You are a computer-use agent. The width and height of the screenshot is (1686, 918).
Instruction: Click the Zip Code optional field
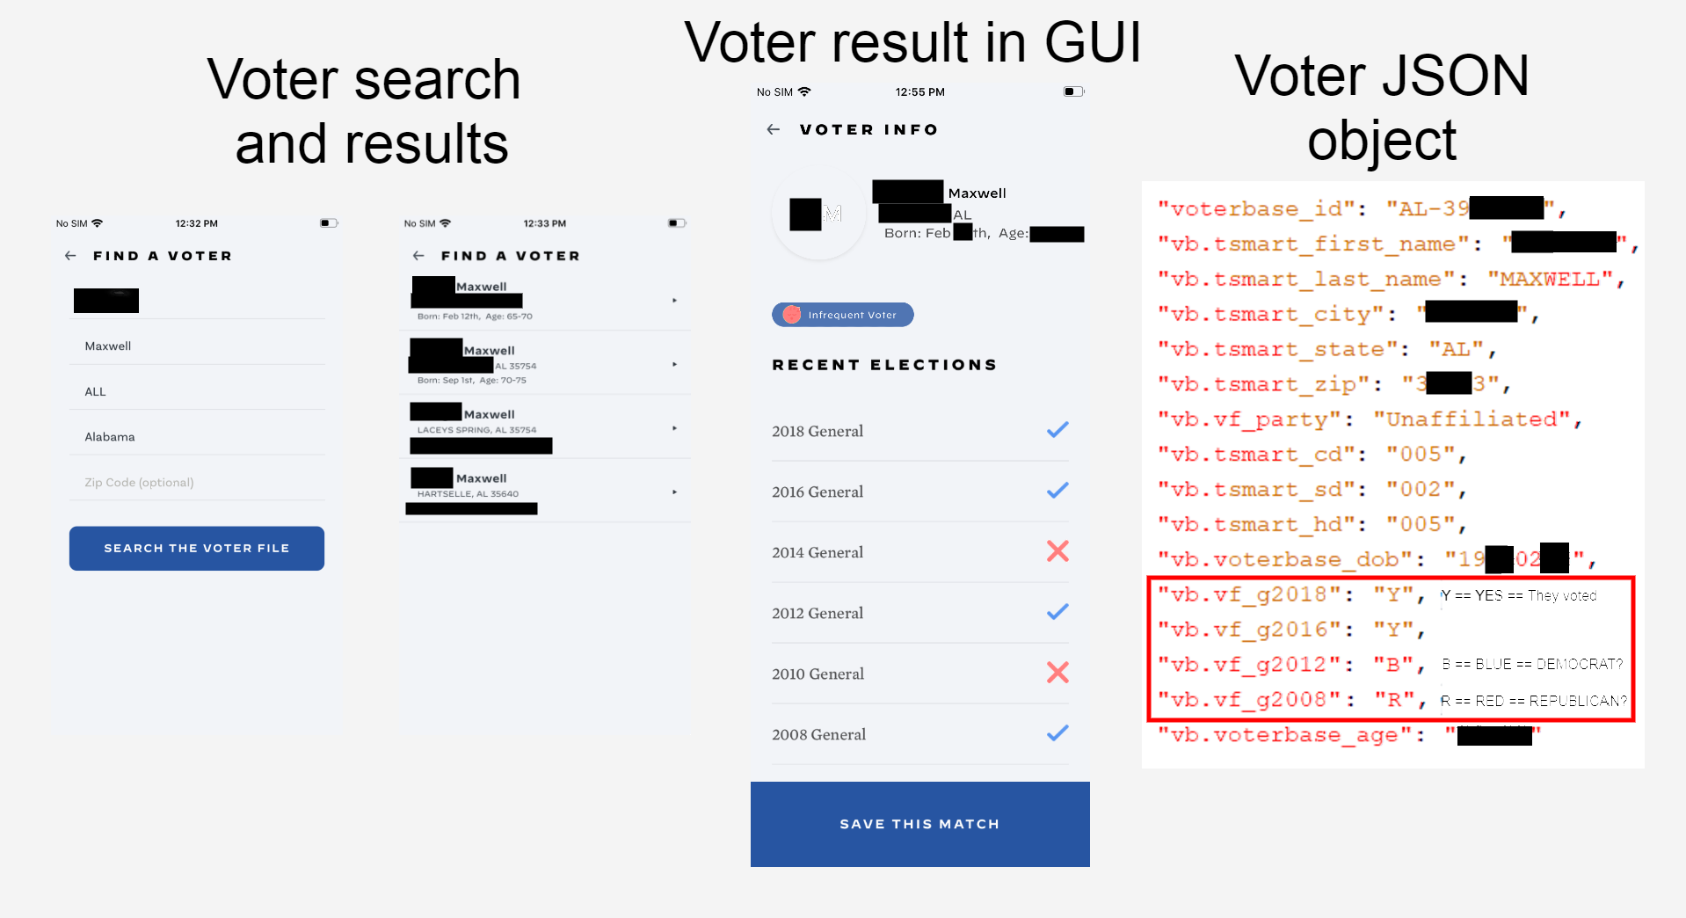coord(197,482)
